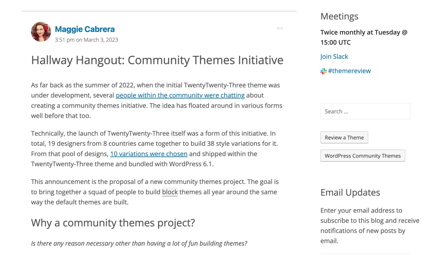The image size is (438, 255).
Task: Click the 'Why a community themes project?' heading
Action: pyautogui.click(x=113, y=222)
